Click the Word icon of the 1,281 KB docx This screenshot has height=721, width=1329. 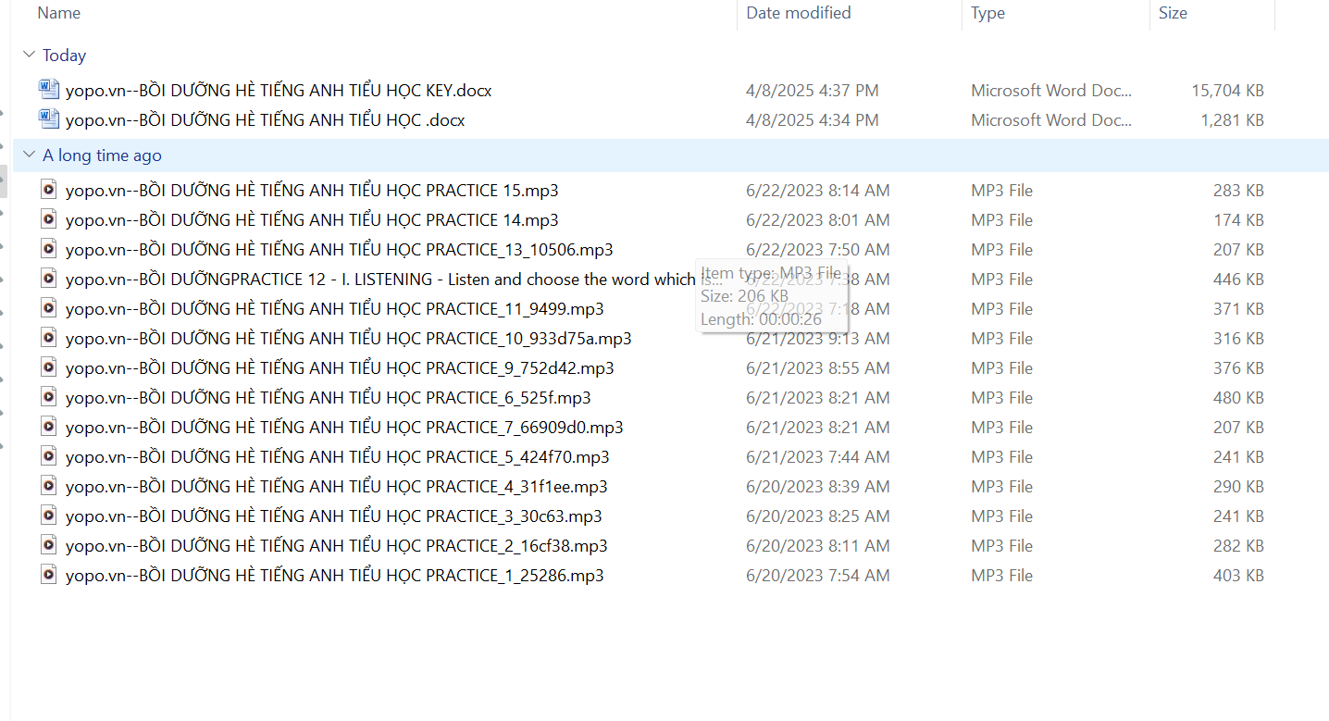(48, 119)
